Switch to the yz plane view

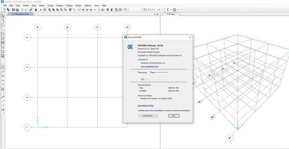point(91,10)
